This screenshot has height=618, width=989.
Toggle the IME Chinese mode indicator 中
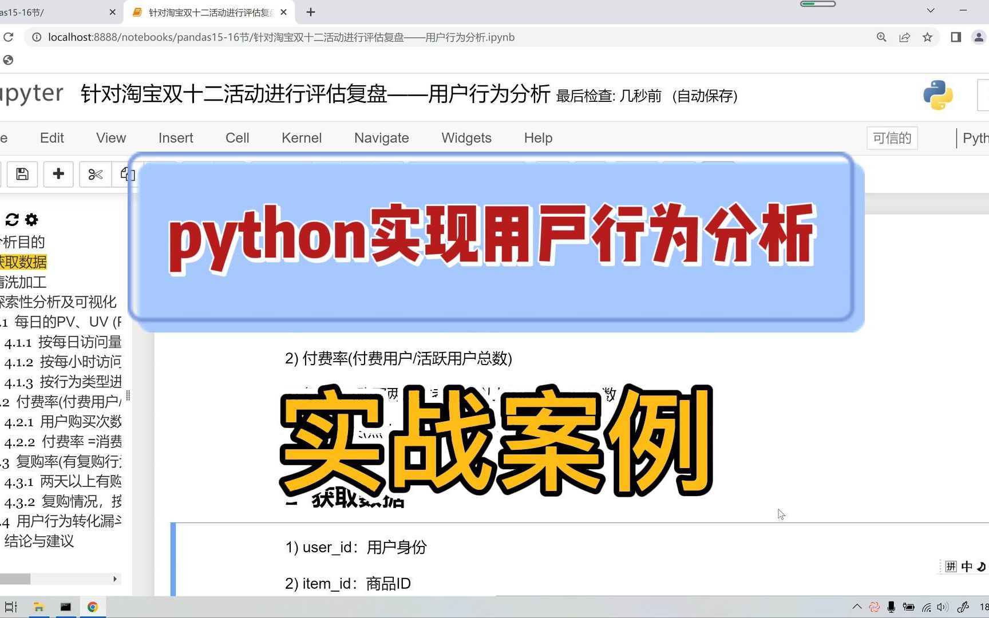(967, 566)
